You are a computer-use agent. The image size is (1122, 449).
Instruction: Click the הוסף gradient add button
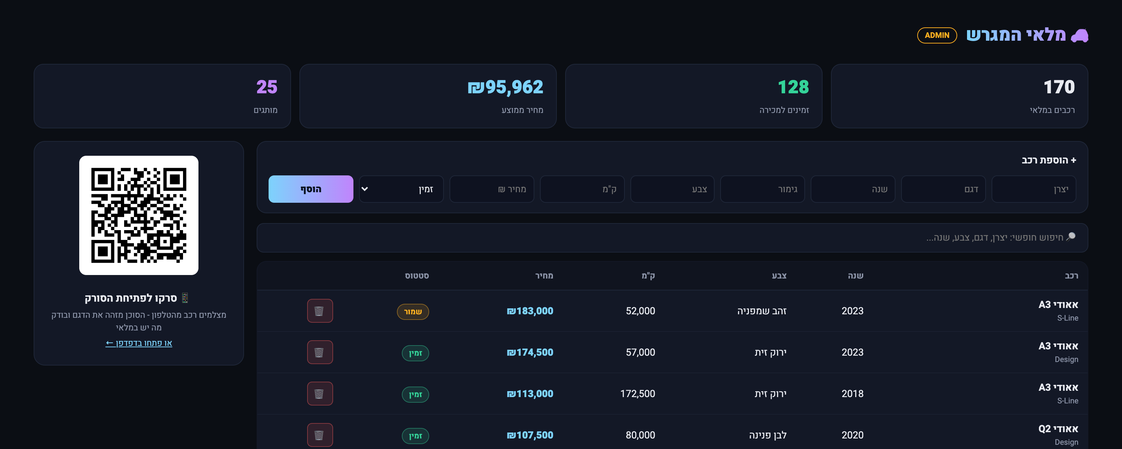coord(311,189)
